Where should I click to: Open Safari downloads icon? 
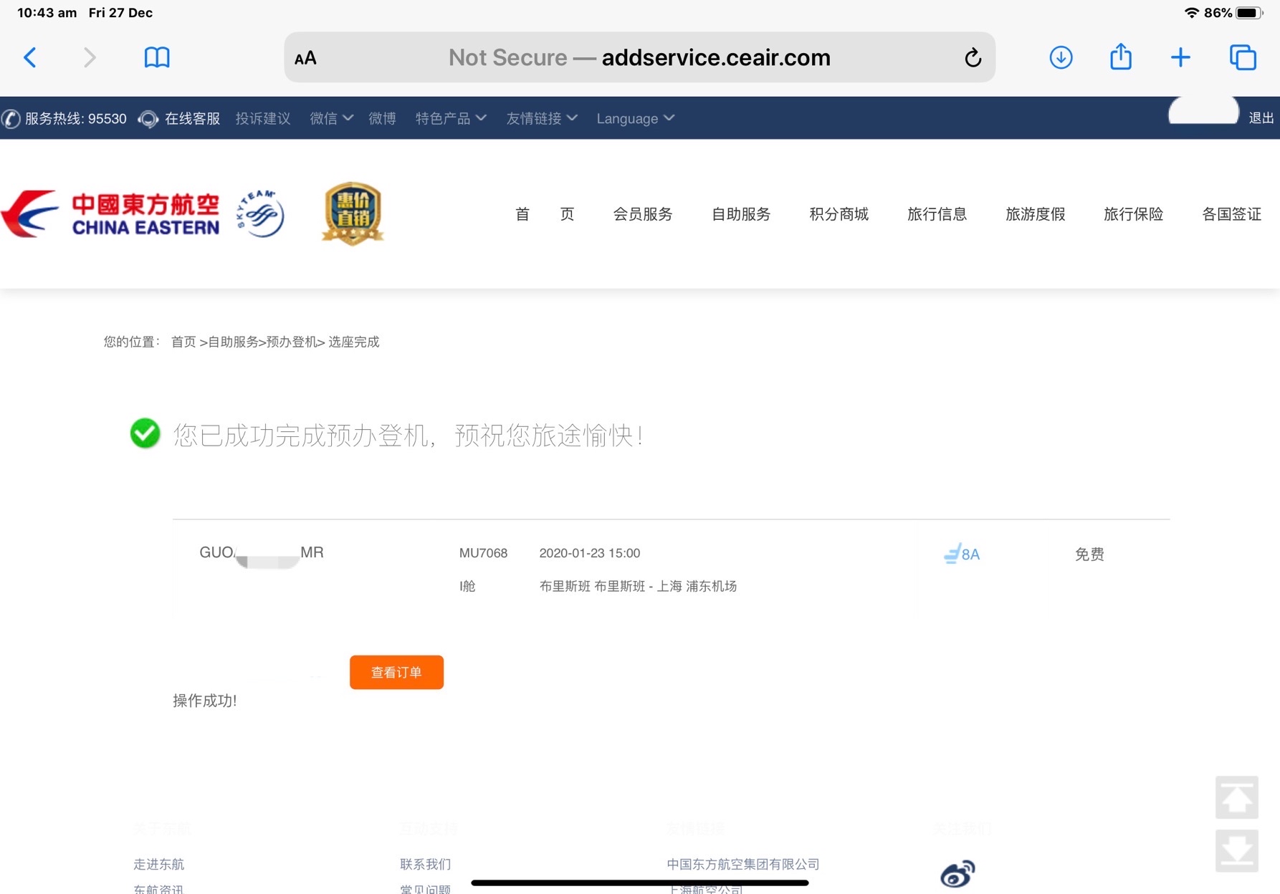(1061, 57)
